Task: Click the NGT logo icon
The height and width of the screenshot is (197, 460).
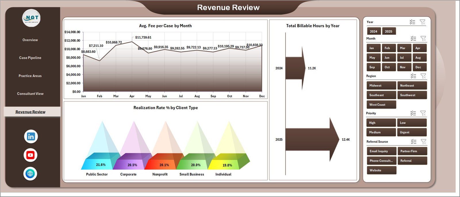Action: tap(31, 18)
